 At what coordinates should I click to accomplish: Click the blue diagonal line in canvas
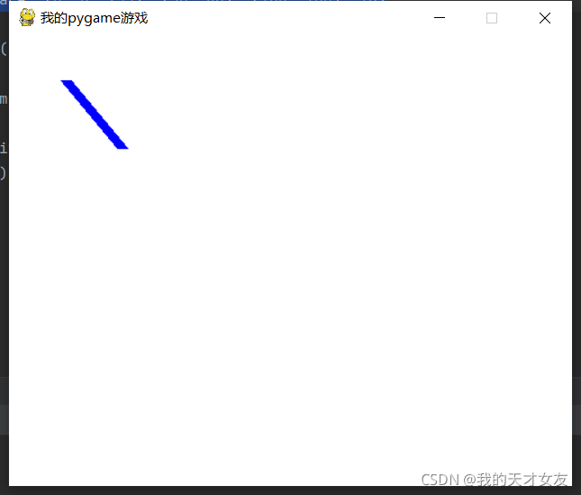tap(95, 115)
